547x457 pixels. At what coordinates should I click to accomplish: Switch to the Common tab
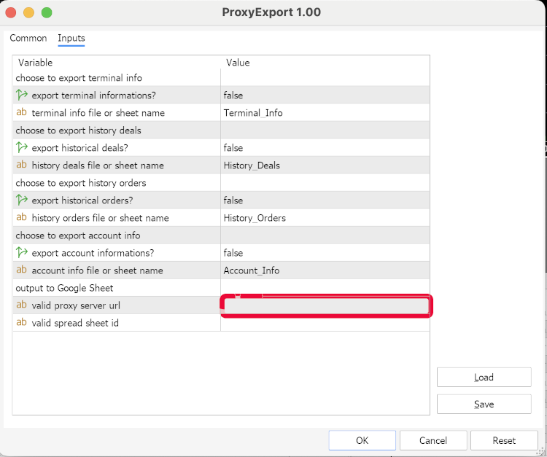coord(28,38)
